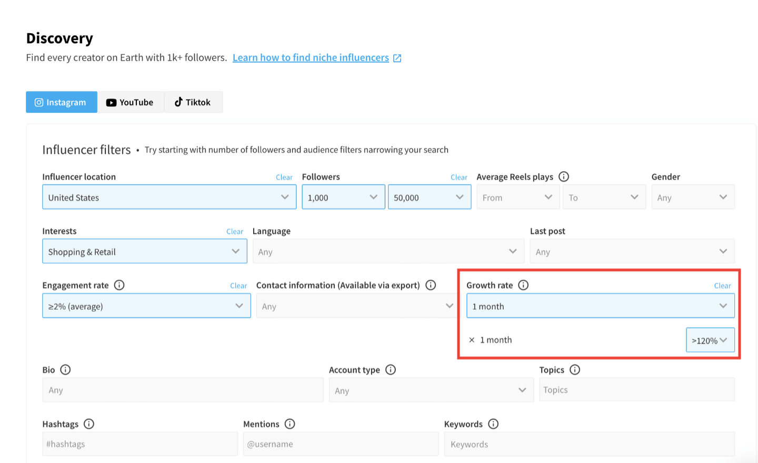
Task: Switch to the Tiktok tab
Action: coord(193,102)
